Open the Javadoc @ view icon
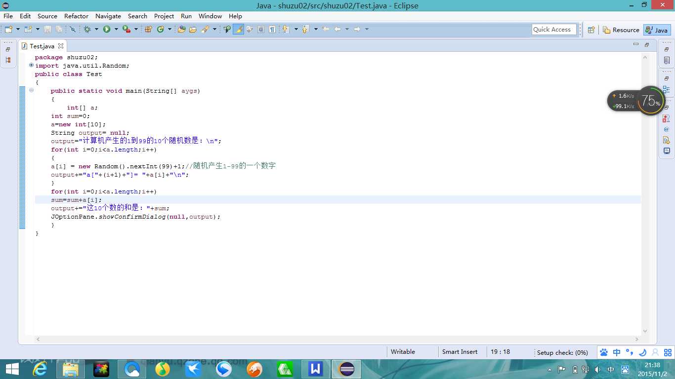The height and width of the screenshot is (379, 675). coord(667,129)
